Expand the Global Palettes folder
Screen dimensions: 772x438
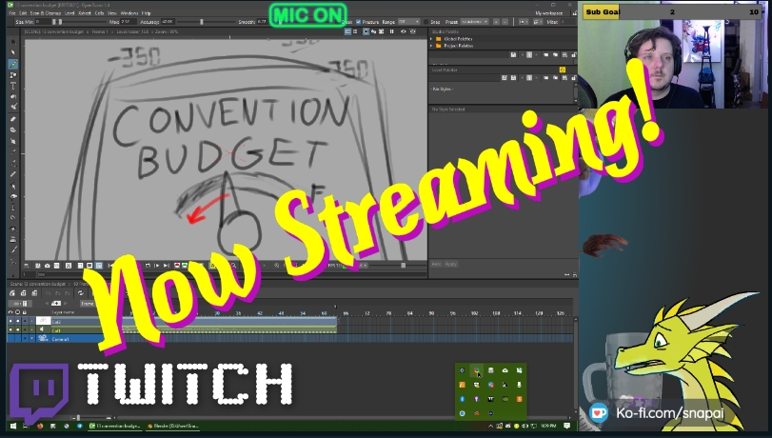431,39
